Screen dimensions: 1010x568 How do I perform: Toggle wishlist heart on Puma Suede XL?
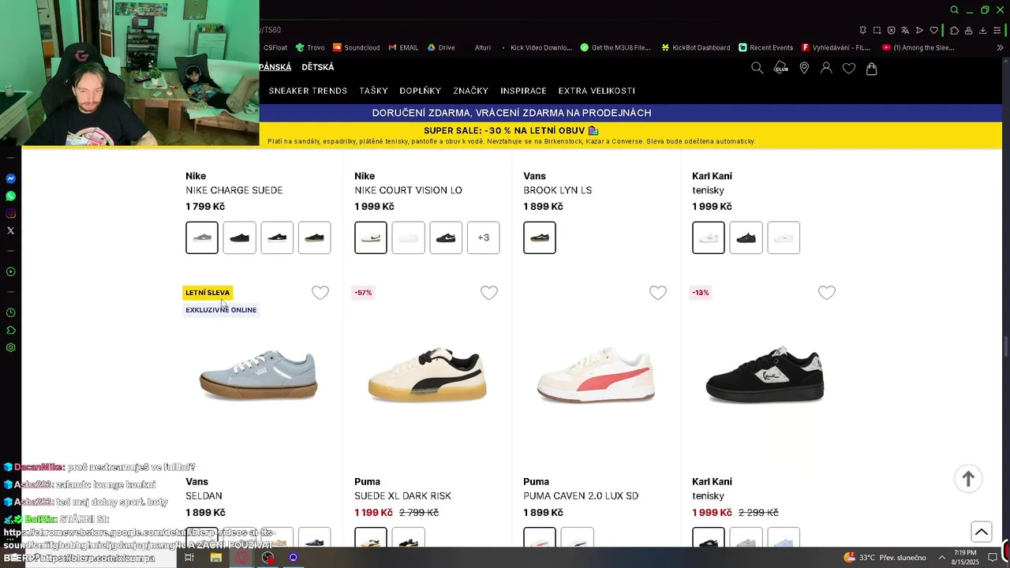point(489,293)
